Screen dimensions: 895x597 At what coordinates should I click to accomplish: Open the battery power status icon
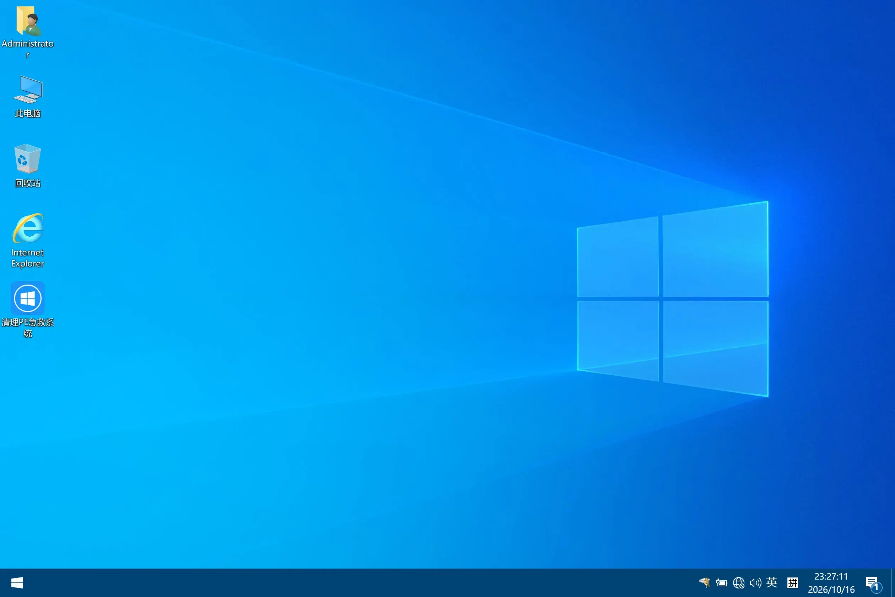click(721, 582)
